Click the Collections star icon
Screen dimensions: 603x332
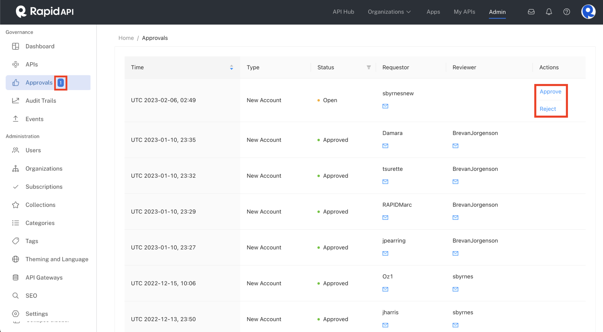click(16, 205)
